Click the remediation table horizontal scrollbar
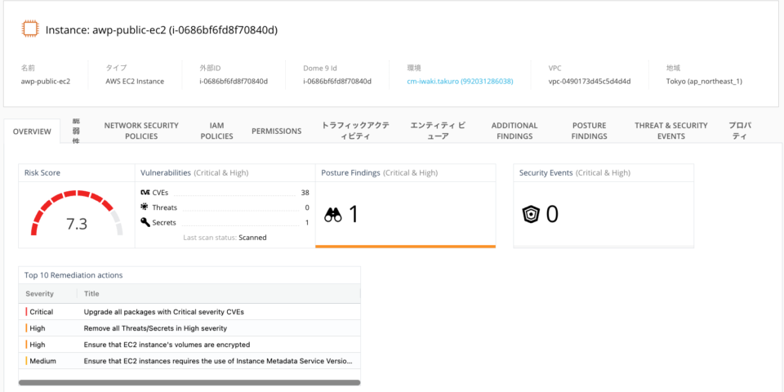The height and width of the screenshot is (392, 784). (x=189, y=382)
